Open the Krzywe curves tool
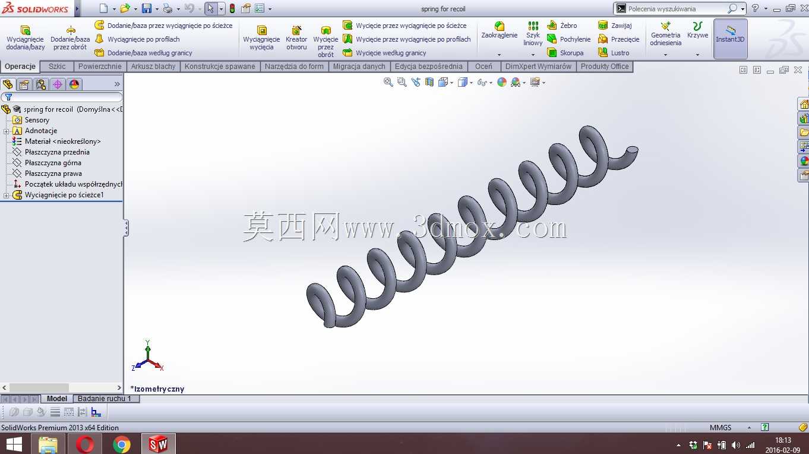Screen dimensions: 809x454 click(x=698, y=30)
